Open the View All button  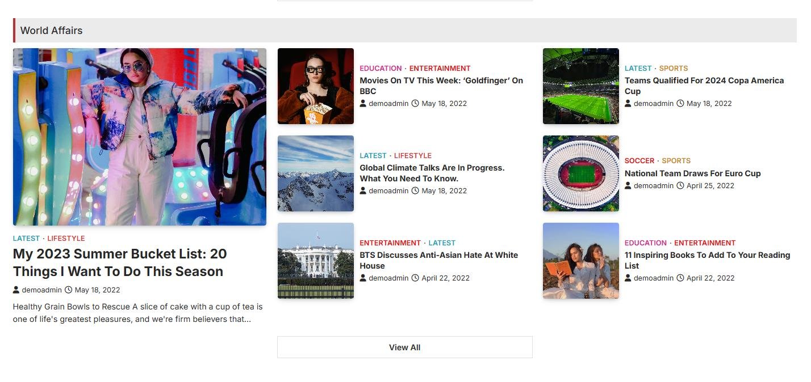point(405,347)
